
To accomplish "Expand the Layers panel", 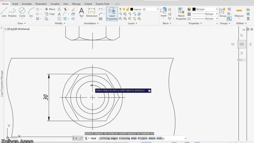I will (132, 23).
